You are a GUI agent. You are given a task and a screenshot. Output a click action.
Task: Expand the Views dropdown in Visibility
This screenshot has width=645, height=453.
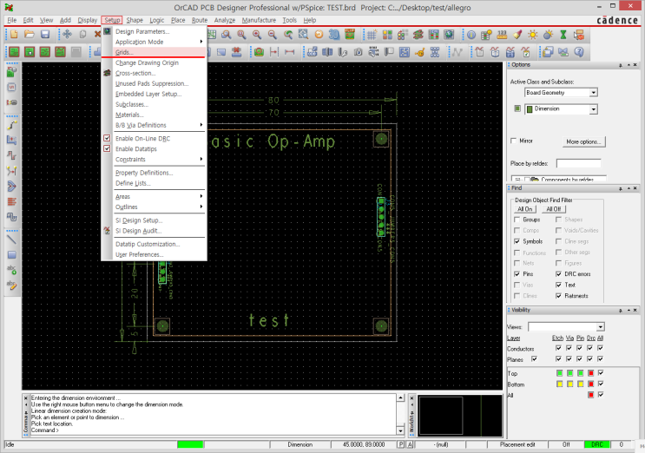[599, 326]
